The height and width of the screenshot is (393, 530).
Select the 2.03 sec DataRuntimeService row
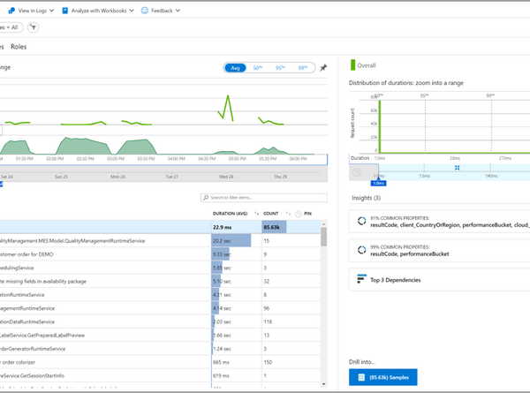point(160,322)
